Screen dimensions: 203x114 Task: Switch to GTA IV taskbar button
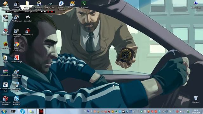13,111
